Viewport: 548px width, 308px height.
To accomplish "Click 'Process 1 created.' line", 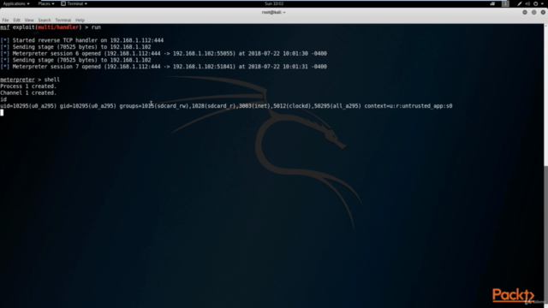I will 28,86.
